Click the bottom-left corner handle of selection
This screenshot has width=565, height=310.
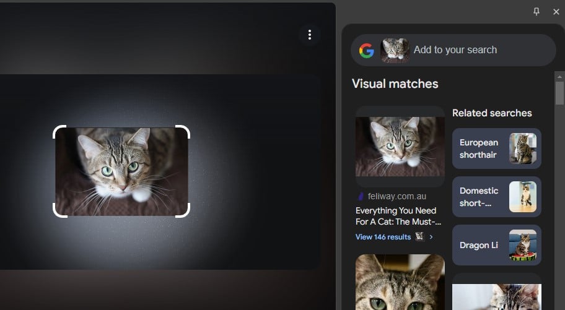click(59, 210)
